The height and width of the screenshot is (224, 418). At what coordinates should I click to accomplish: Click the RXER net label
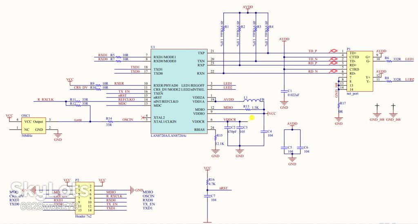pos(119,83)
